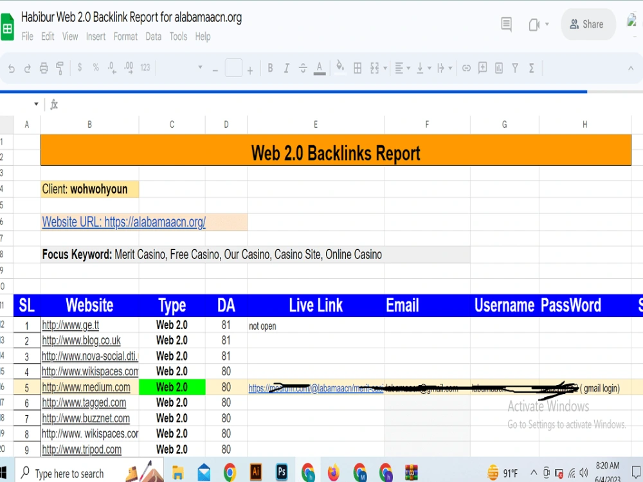Screen dimensions: 643x482
Task: Format as currency with dollar icon
Action: (80, 67)
